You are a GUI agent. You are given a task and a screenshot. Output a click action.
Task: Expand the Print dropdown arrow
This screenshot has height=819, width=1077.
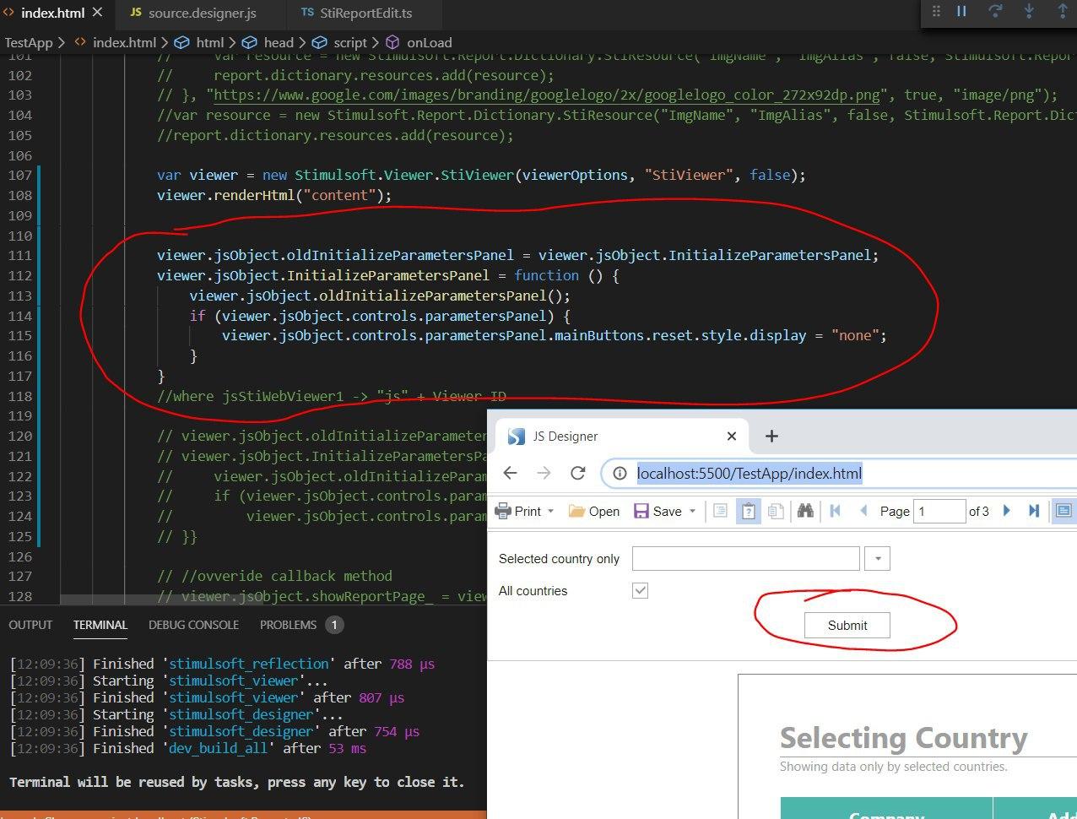(550, 511)
